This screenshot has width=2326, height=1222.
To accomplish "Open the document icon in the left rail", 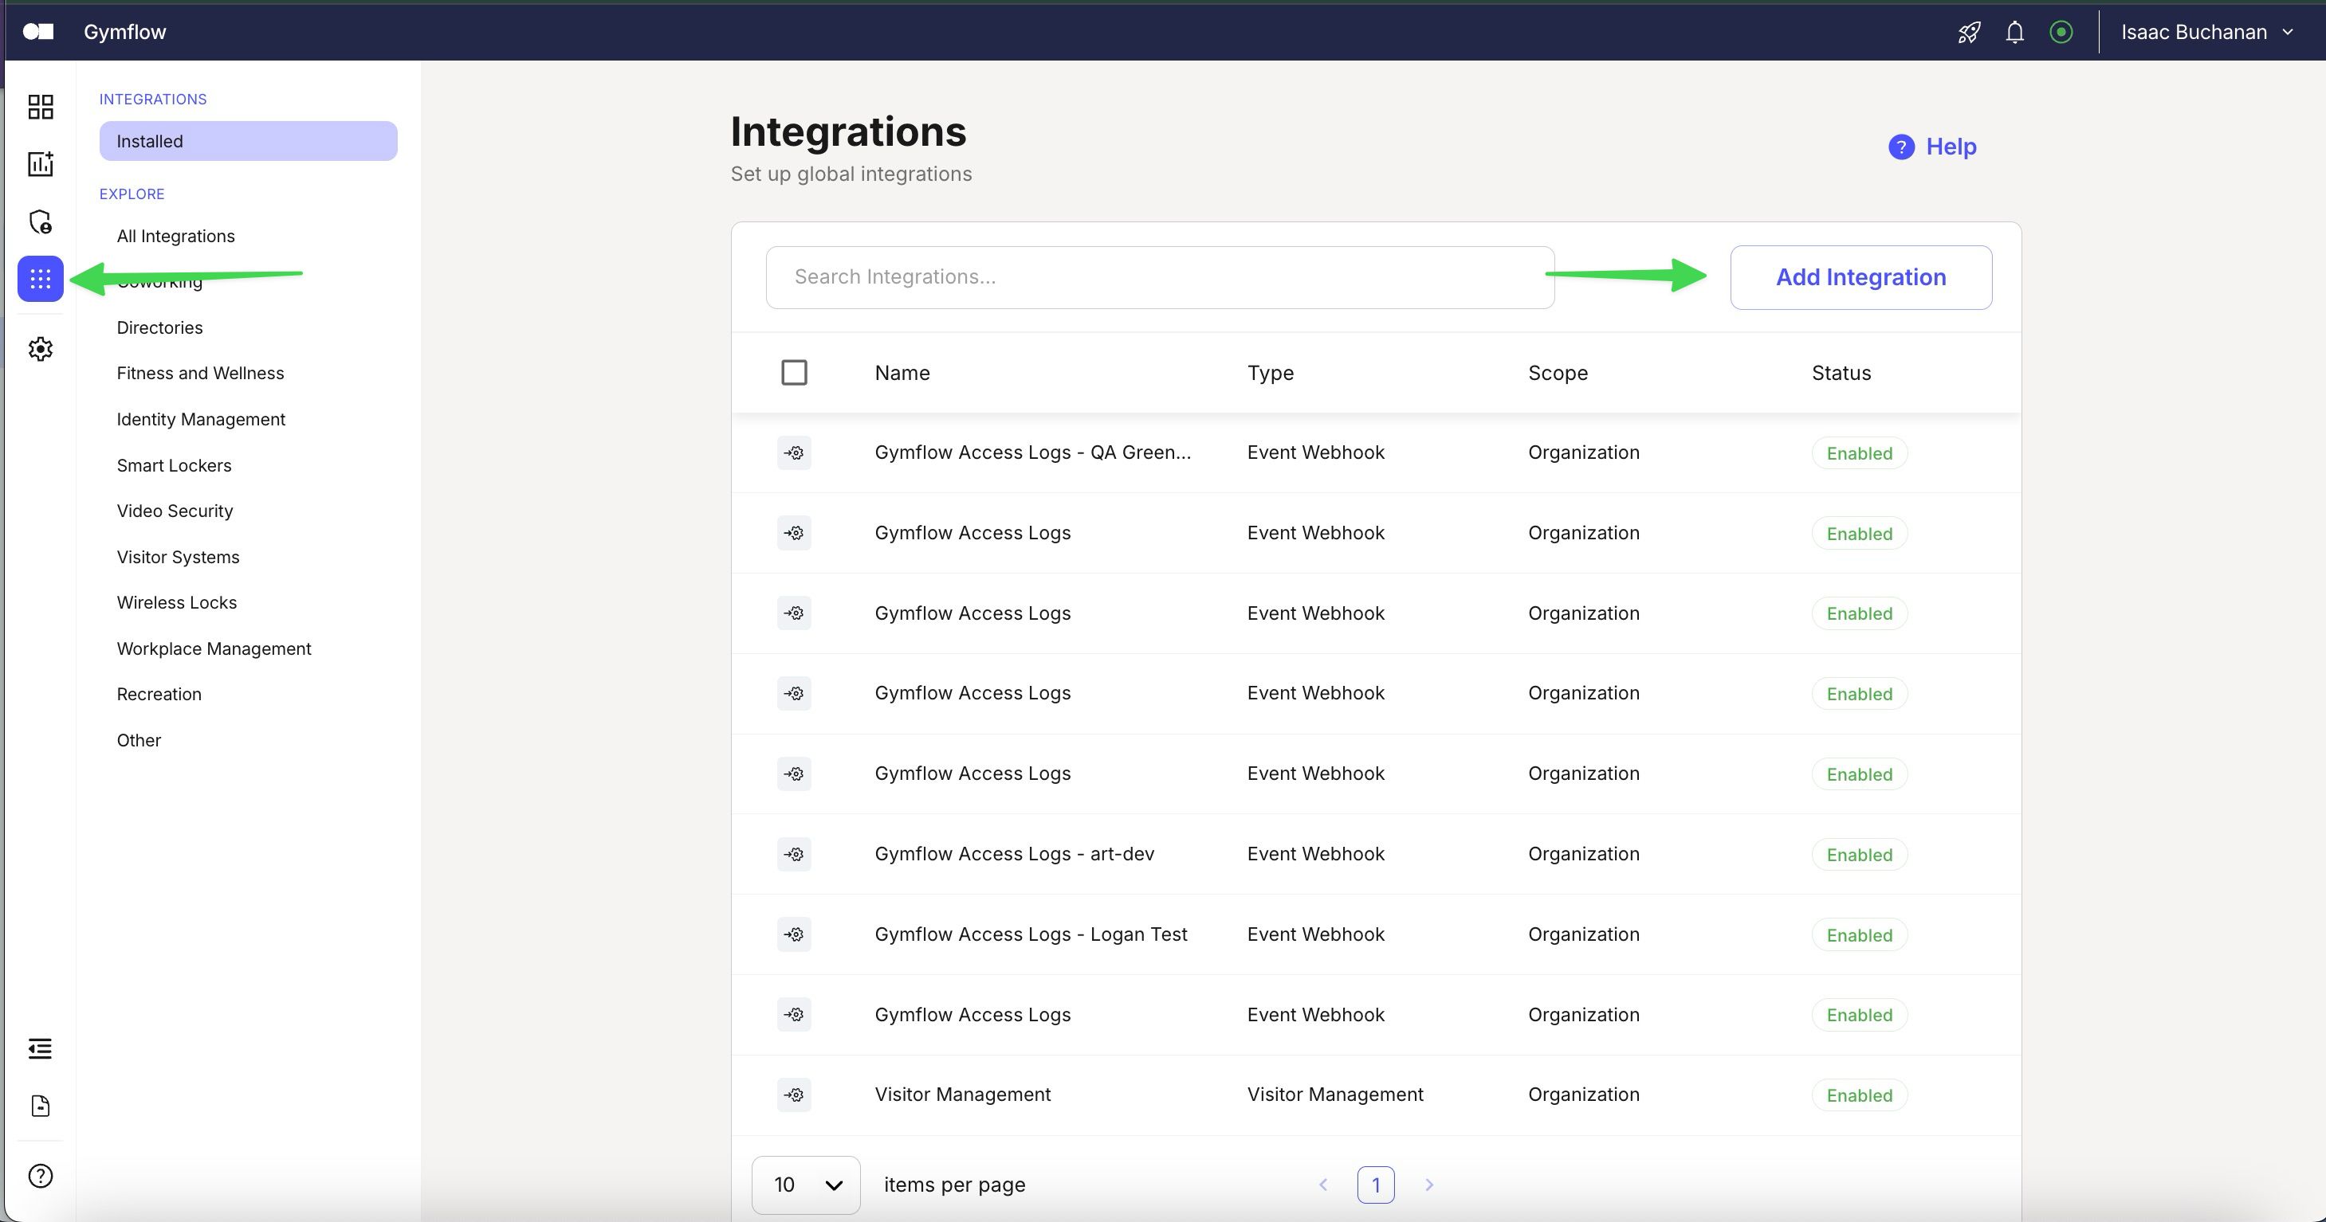I will pos(41,1106).
